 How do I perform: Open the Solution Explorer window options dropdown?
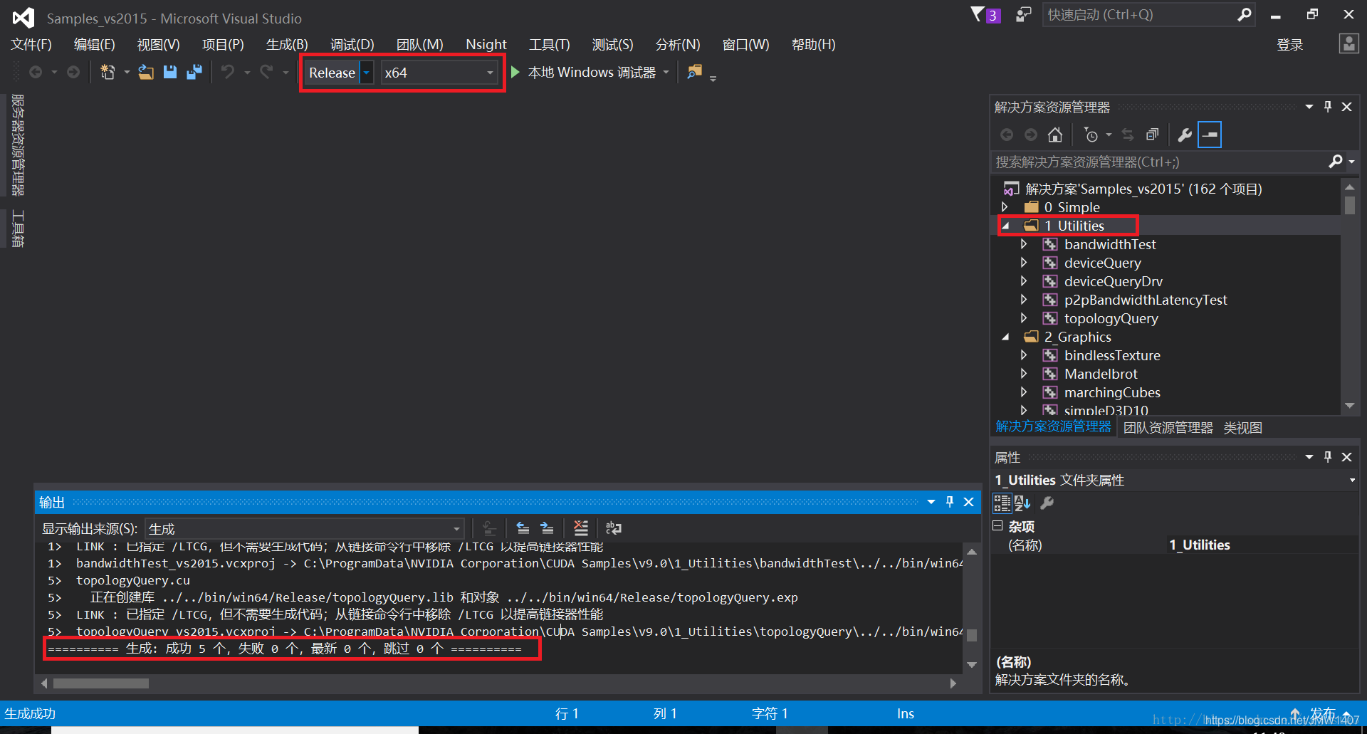click(1309, 107)
